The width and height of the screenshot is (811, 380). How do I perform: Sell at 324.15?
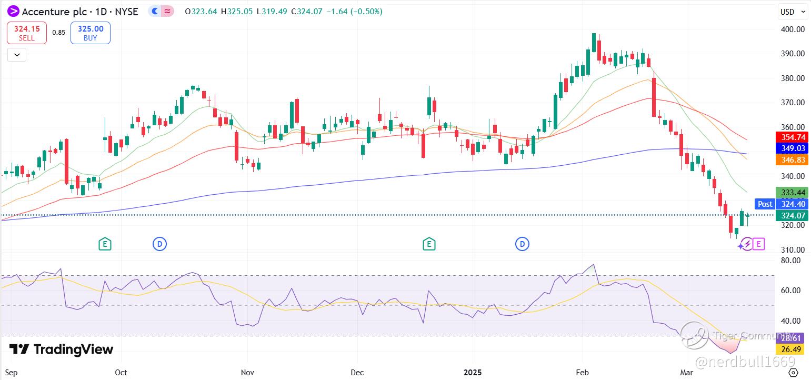click(27, 33)
